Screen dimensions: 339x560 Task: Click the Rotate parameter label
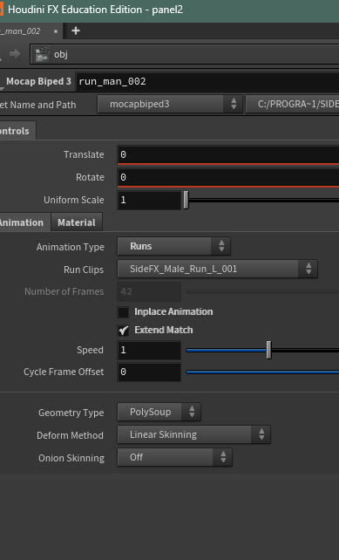point(90,177)
